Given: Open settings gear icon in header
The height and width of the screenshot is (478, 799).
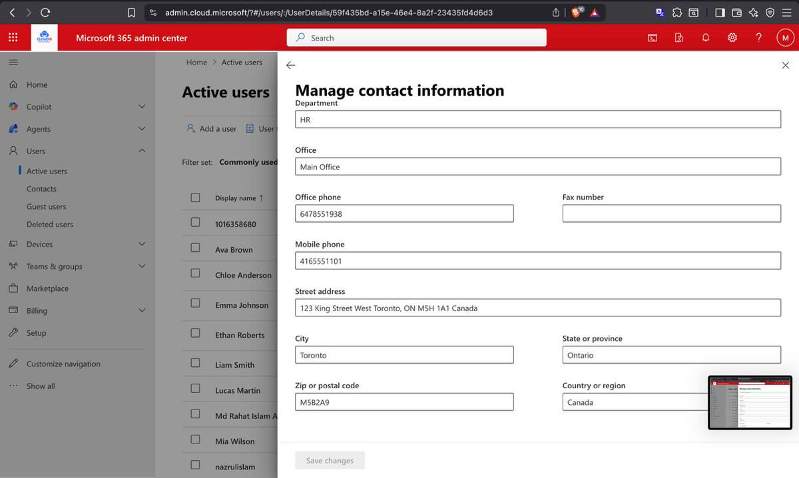Looking at the screenshot, I should [x=732, y=38].
